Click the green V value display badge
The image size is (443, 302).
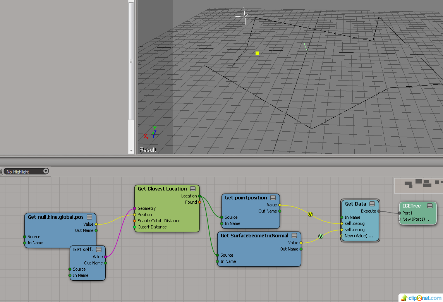(x=321, y=236)
